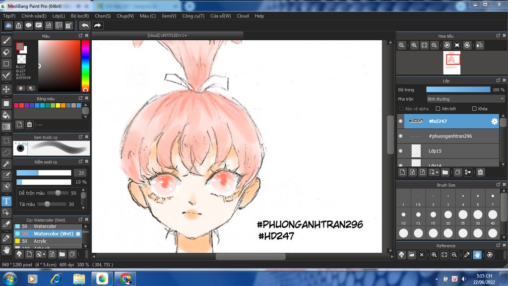This screenshot has width=508, height=286.
Task: Adjust the Dễ trộn màu slider
Action: coord(58,193)
